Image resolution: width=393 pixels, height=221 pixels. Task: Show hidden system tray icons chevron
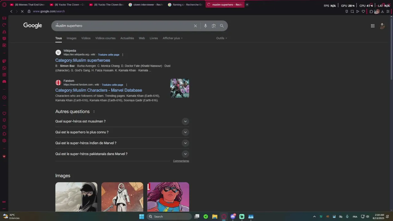[314, 216]
